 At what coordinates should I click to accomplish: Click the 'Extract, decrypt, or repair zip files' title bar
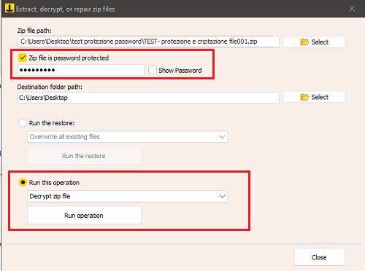65,9
